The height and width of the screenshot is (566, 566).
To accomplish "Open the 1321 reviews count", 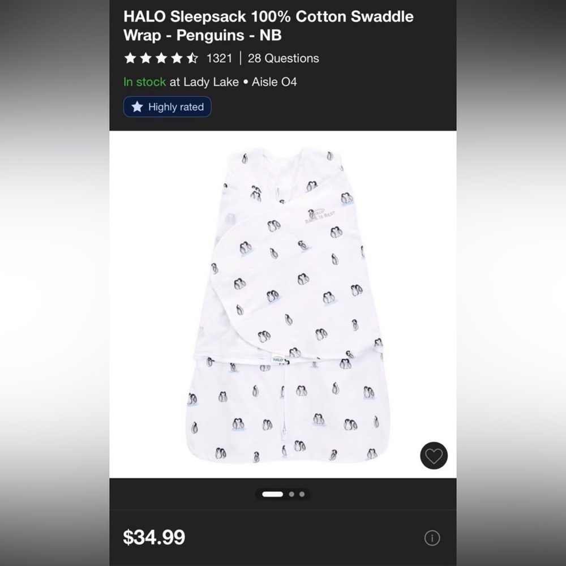I will coord(219,58).
